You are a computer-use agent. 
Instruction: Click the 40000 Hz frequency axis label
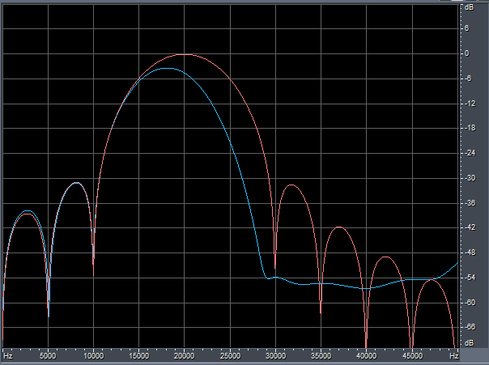pyautogui.click(x=366, y=356)
